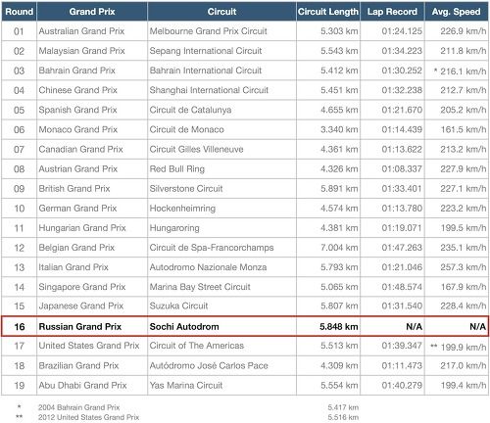The height and width of the screenshot is (423, 490).
Task: Click the Avg. Speed column header
Action: tap(457, 12)
